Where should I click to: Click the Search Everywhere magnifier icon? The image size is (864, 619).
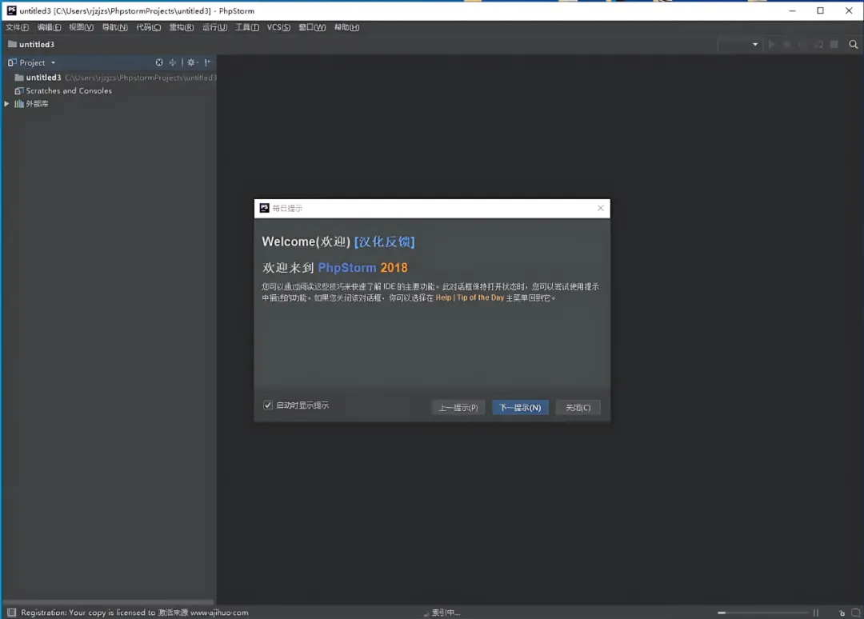[853, 45]
